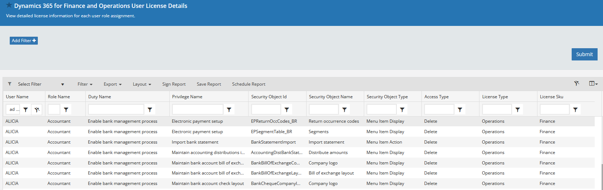603x190 pixels.
Task: Click the Security Object Type filter funnel
Action: point(402,110)
